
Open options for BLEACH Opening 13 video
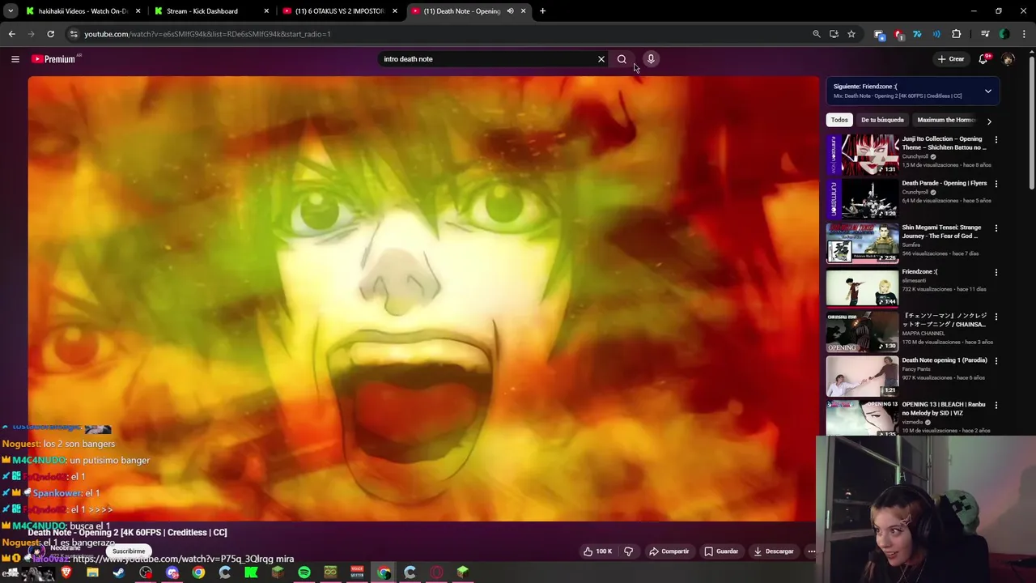click(996, 405)
